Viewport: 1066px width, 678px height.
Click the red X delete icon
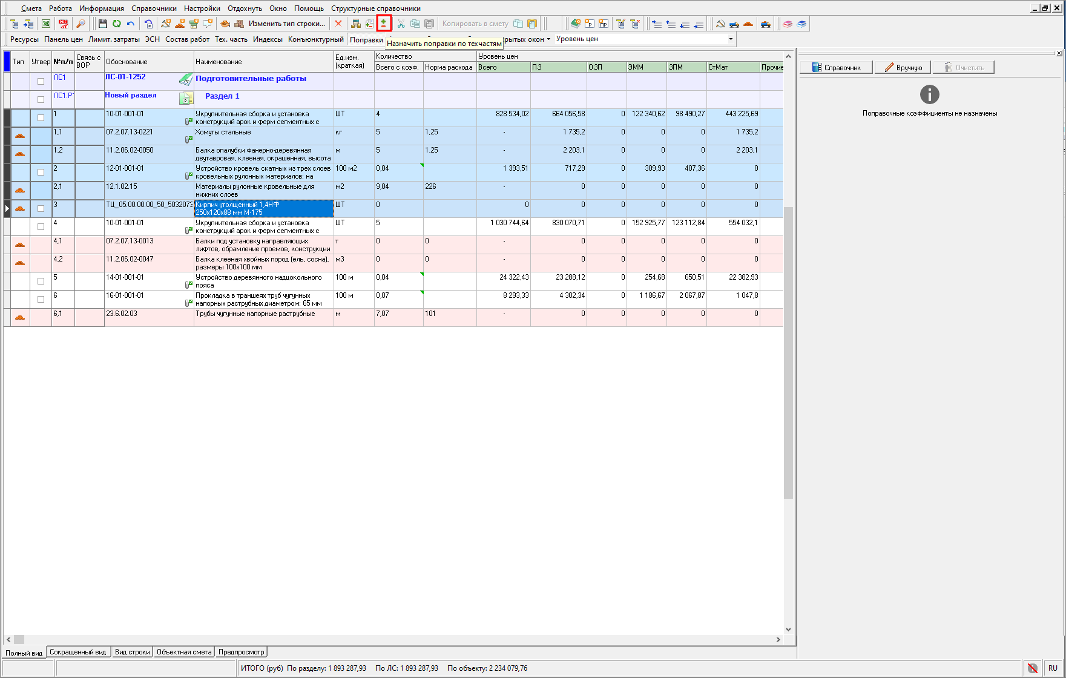[338, 24]
